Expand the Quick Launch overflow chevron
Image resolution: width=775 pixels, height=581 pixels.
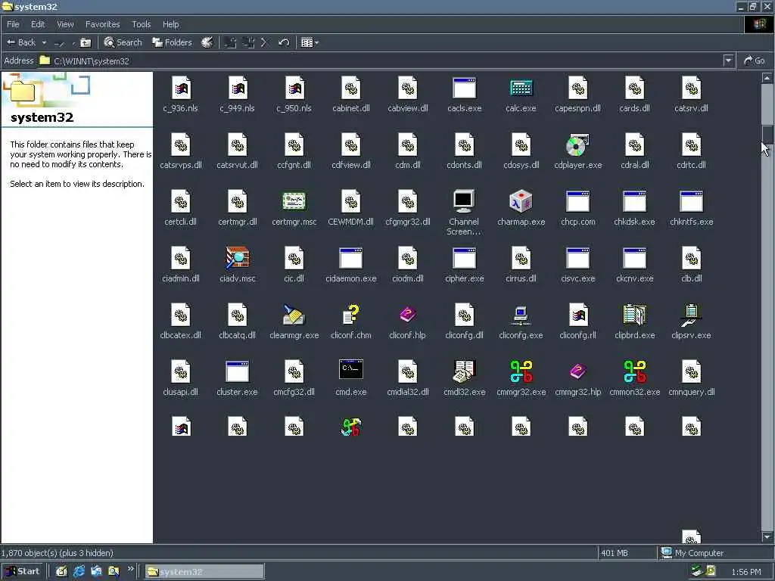coord(130,569)
